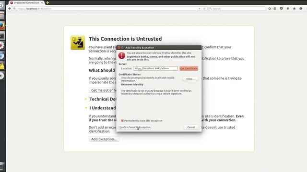Go back with the browser back arrow
The image size is (307, 172).
[x=10, y=9]
